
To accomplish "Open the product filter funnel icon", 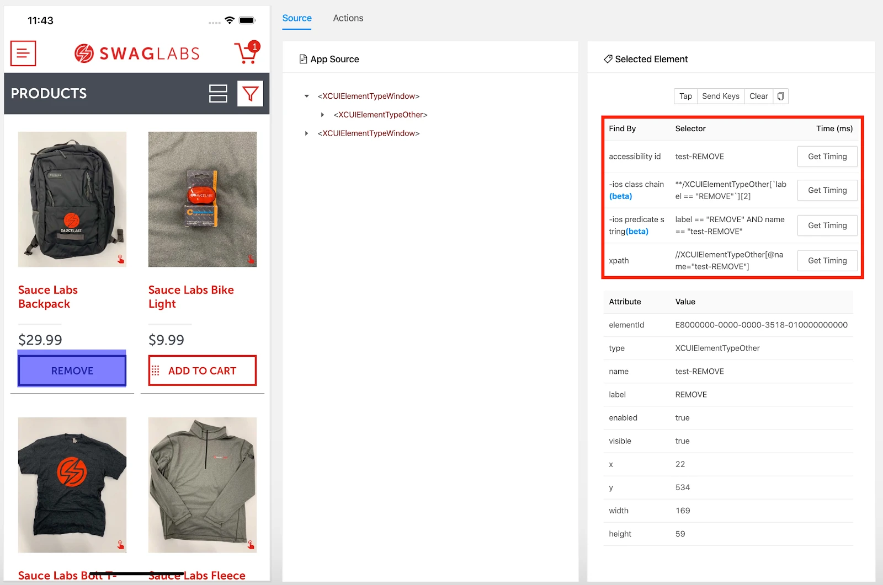I will click(250, 94).
